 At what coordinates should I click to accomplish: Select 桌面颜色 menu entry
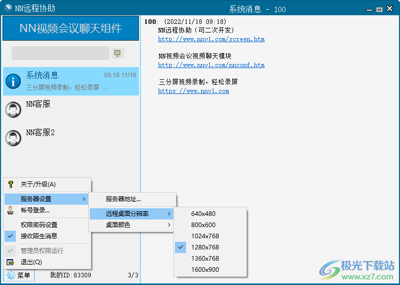click(x=132, y=225)
